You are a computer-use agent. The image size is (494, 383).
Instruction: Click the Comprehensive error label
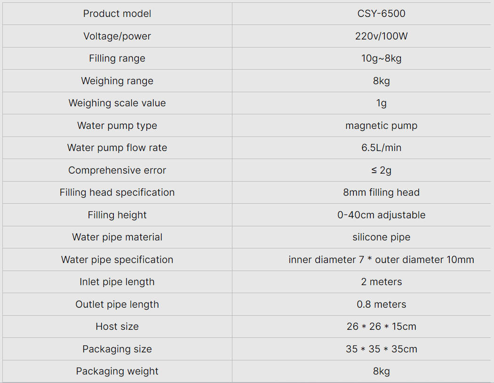117,170
